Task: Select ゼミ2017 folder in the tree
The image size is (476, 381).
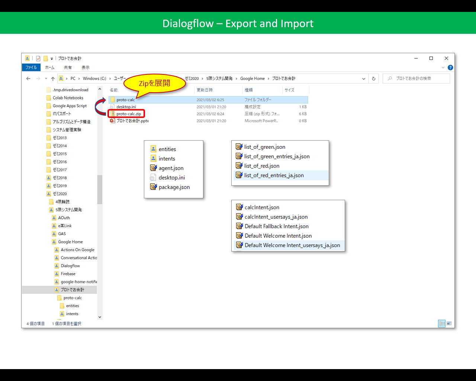Action: click(x=59, y=170)
